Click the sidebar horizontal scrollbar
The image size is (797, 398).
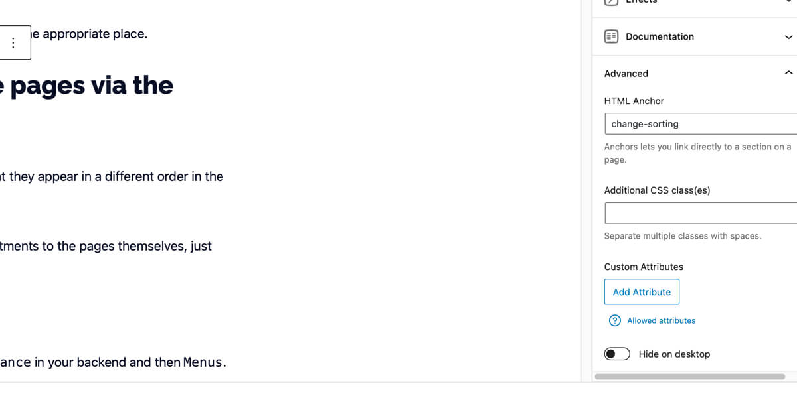689,377
